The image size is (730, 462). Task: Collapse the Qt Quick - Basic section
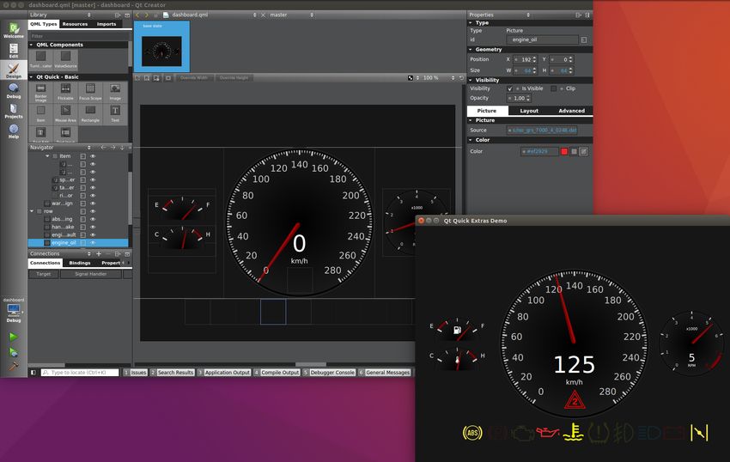31,76
